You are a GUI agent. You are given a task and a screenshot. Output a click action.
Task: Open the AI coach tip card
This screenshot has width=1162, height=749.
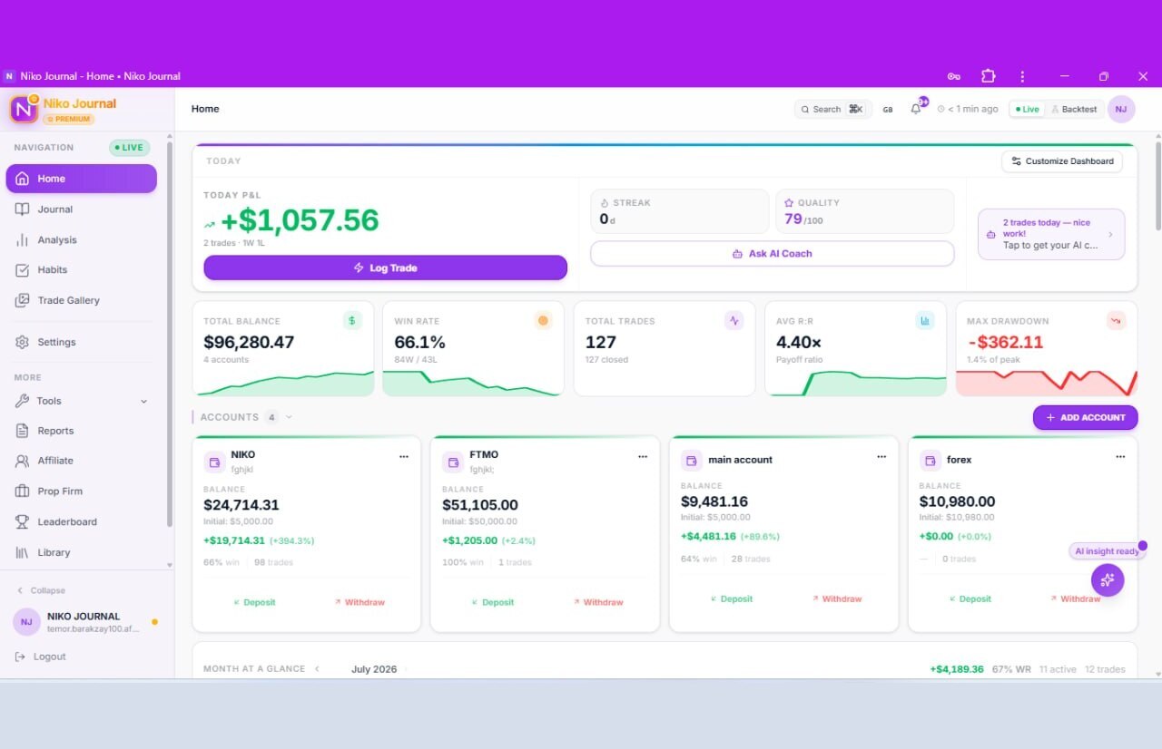click(1051, 234)
